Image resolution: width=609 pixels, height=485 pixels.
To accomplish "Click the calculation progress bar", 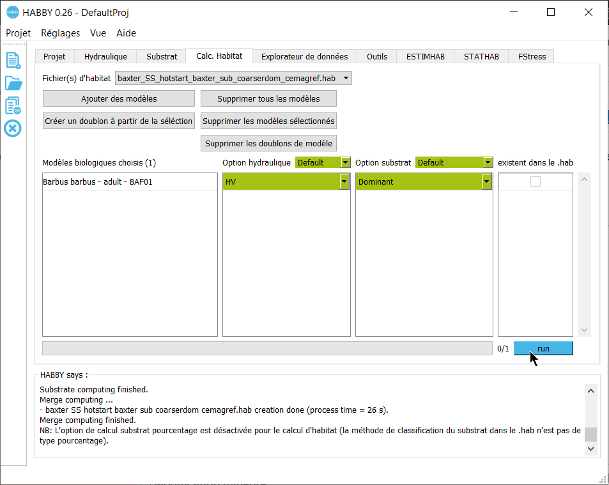I will [x=267, y=348].
